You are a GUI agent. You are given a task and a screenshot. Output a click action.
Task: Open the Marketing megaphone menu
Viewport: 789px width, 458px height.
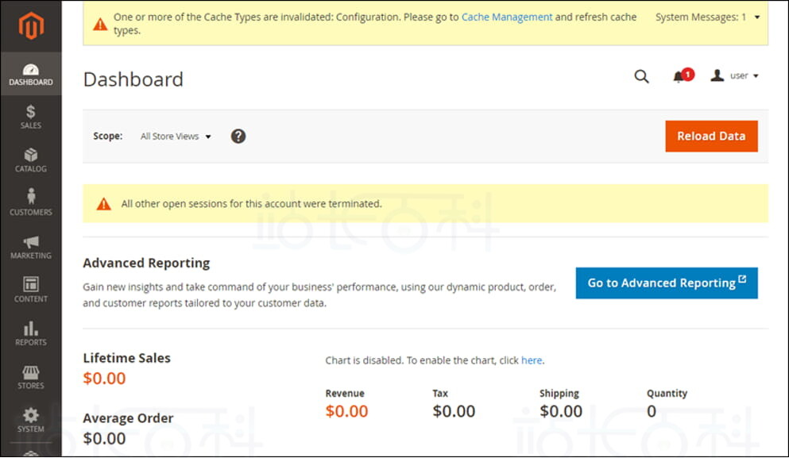[31, 247]
